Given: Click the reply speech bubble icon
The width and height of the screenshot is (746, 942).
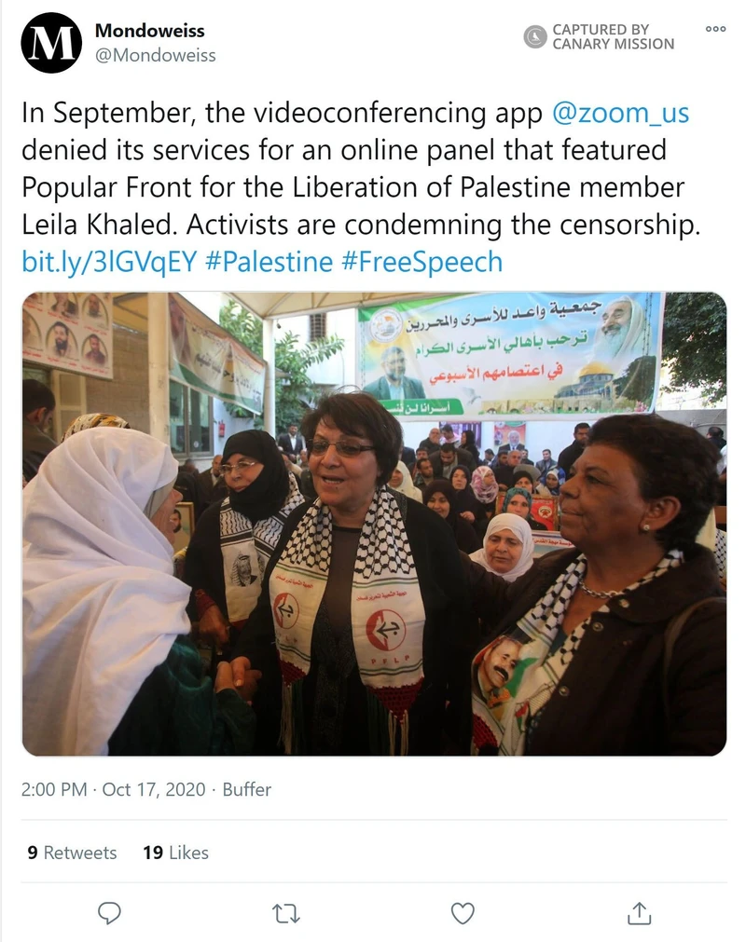Looking at the screenshot, I should click(x=109, y=913).
